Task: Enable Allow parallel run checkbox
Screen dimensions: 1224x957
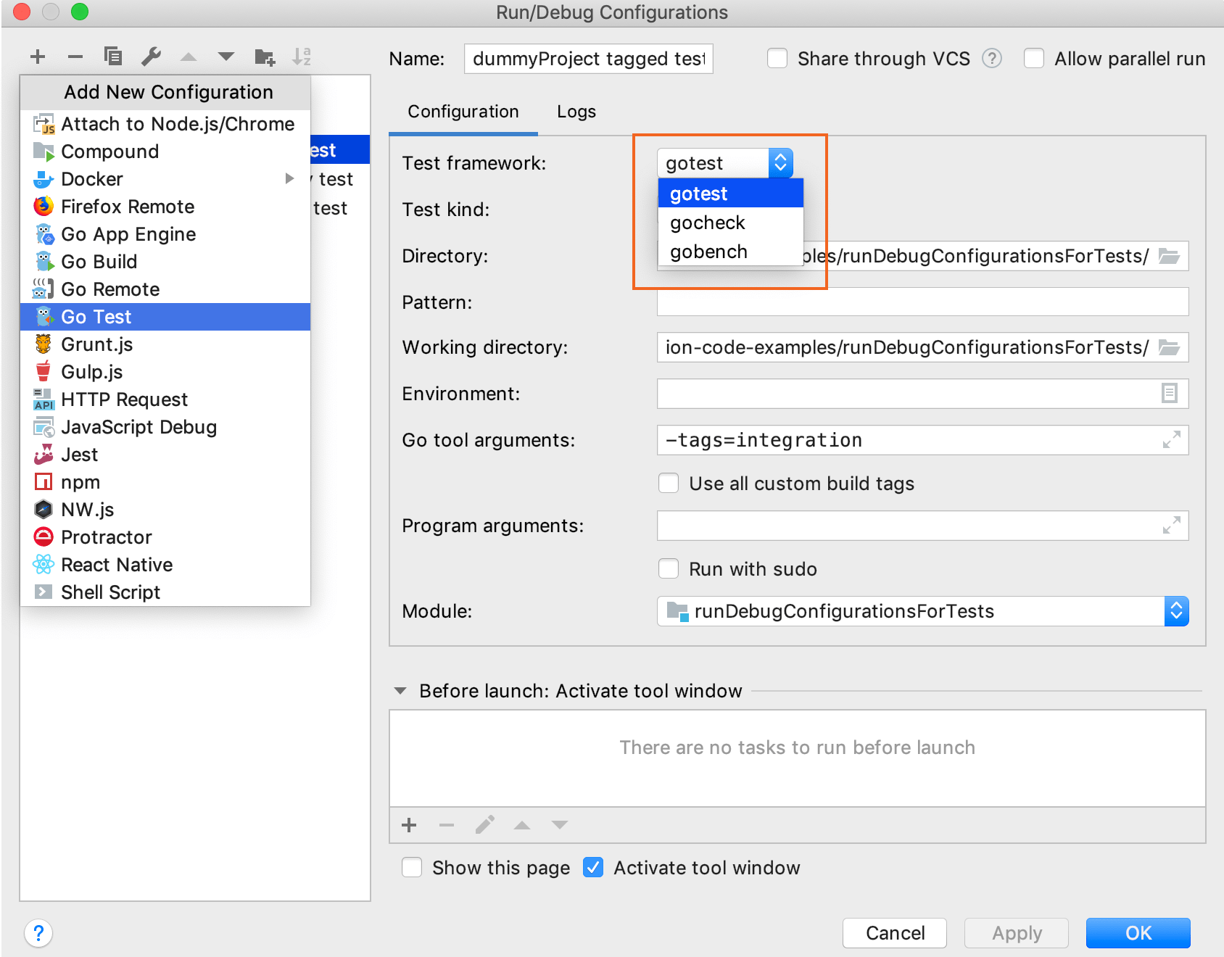Action: tap(1034, 58)
